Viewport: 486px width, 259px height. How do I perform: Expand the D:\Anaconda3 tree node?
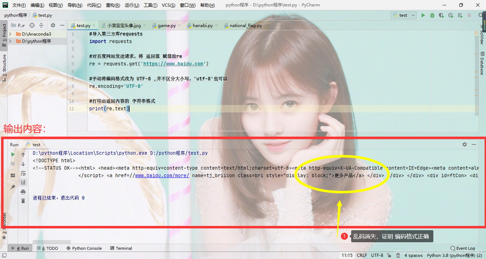point(10,34)
